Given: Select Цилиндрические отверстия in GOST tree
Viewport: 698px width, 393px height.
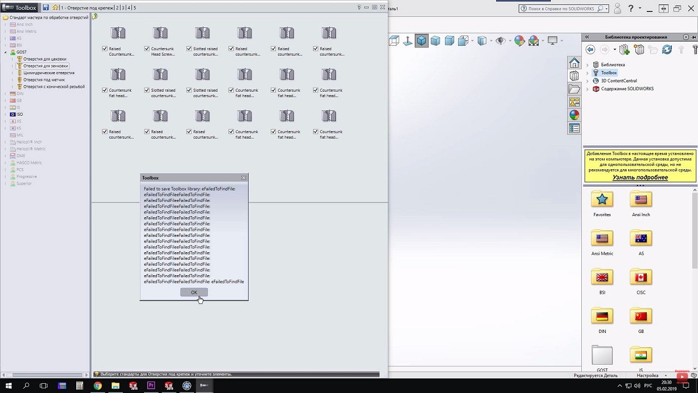Looking at the screenshot, I should (49, 73).
